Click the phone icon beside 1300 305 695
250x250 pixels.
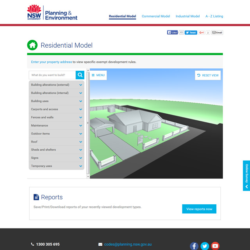click(32, 244)
